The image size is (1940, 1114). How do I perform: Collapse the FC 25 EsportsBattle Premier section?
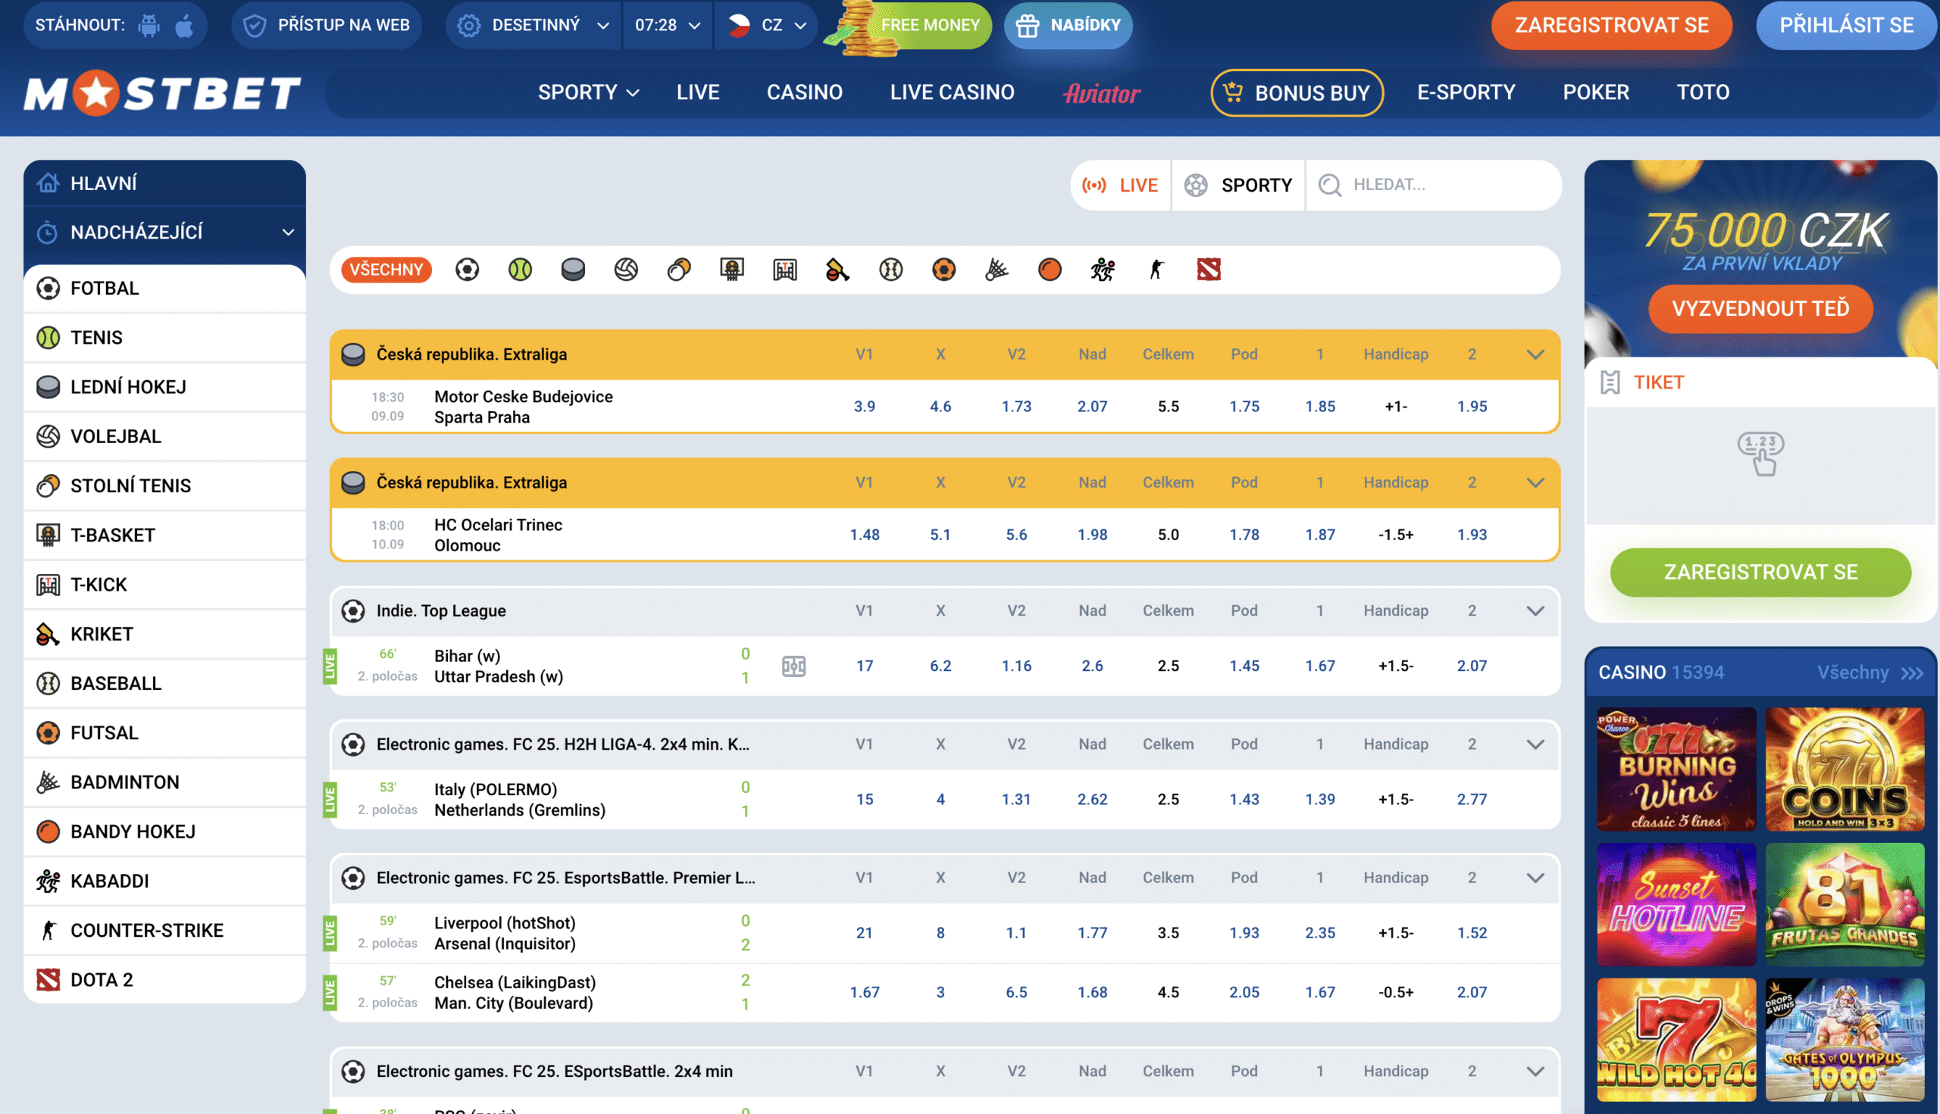1536,878
